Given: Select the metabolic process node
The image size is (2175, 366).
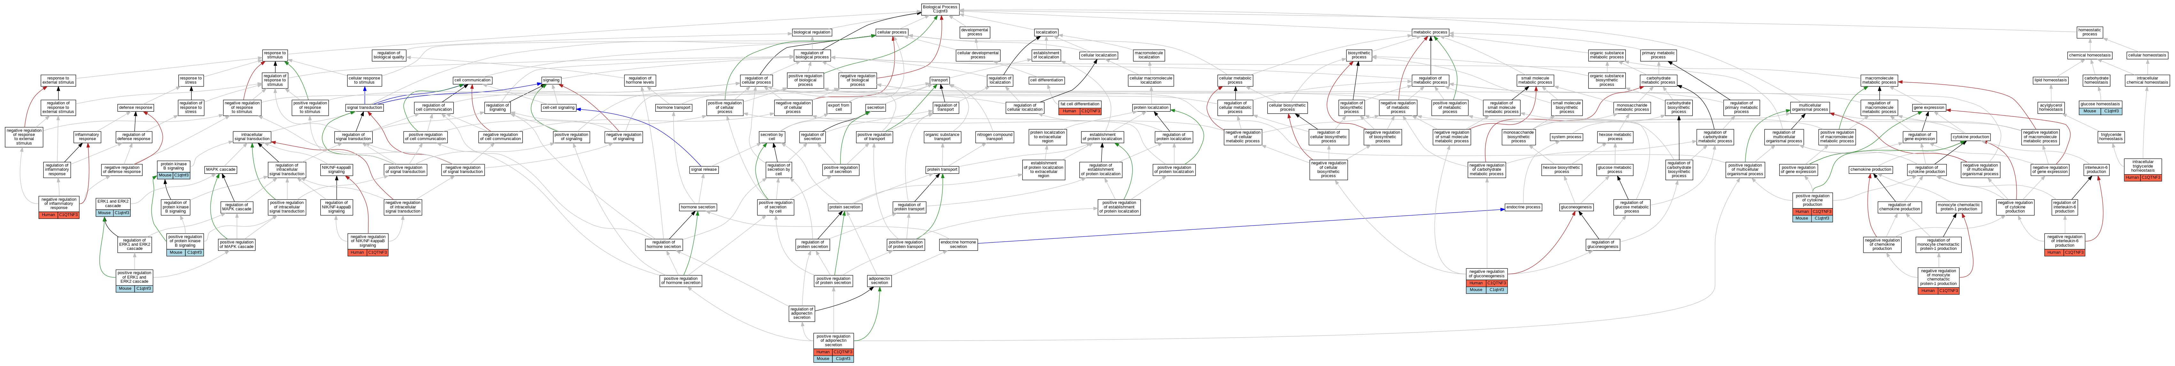Looking at the screenshot, I should pos(1430,32).
